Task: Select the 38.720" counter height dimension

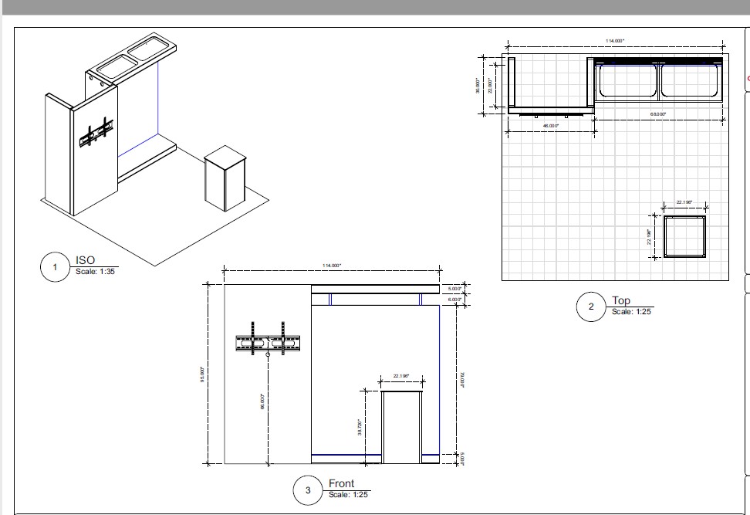Action: [360, 425]
